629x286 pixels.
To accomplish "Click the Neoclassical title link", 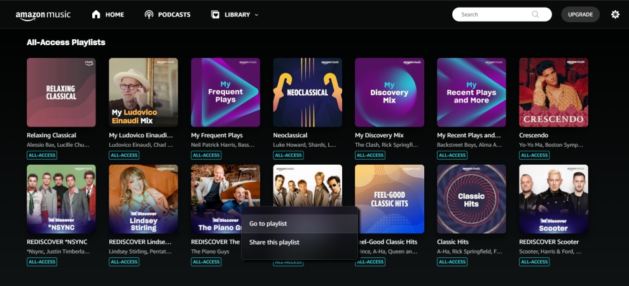I will 290,135.
